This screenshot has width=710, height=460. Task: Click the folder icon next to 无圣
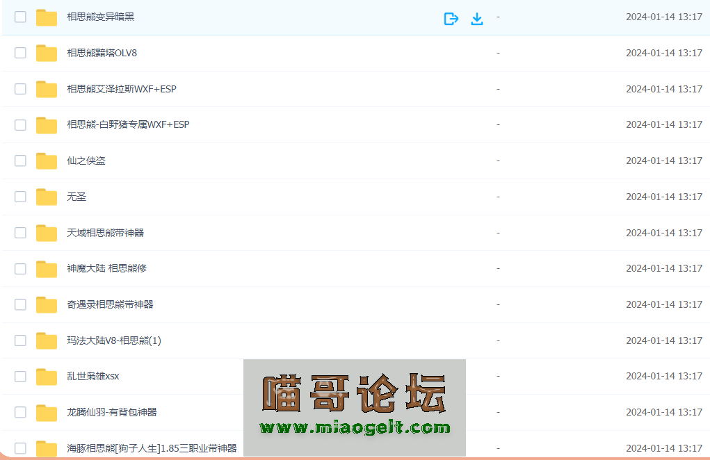point(47,197)
